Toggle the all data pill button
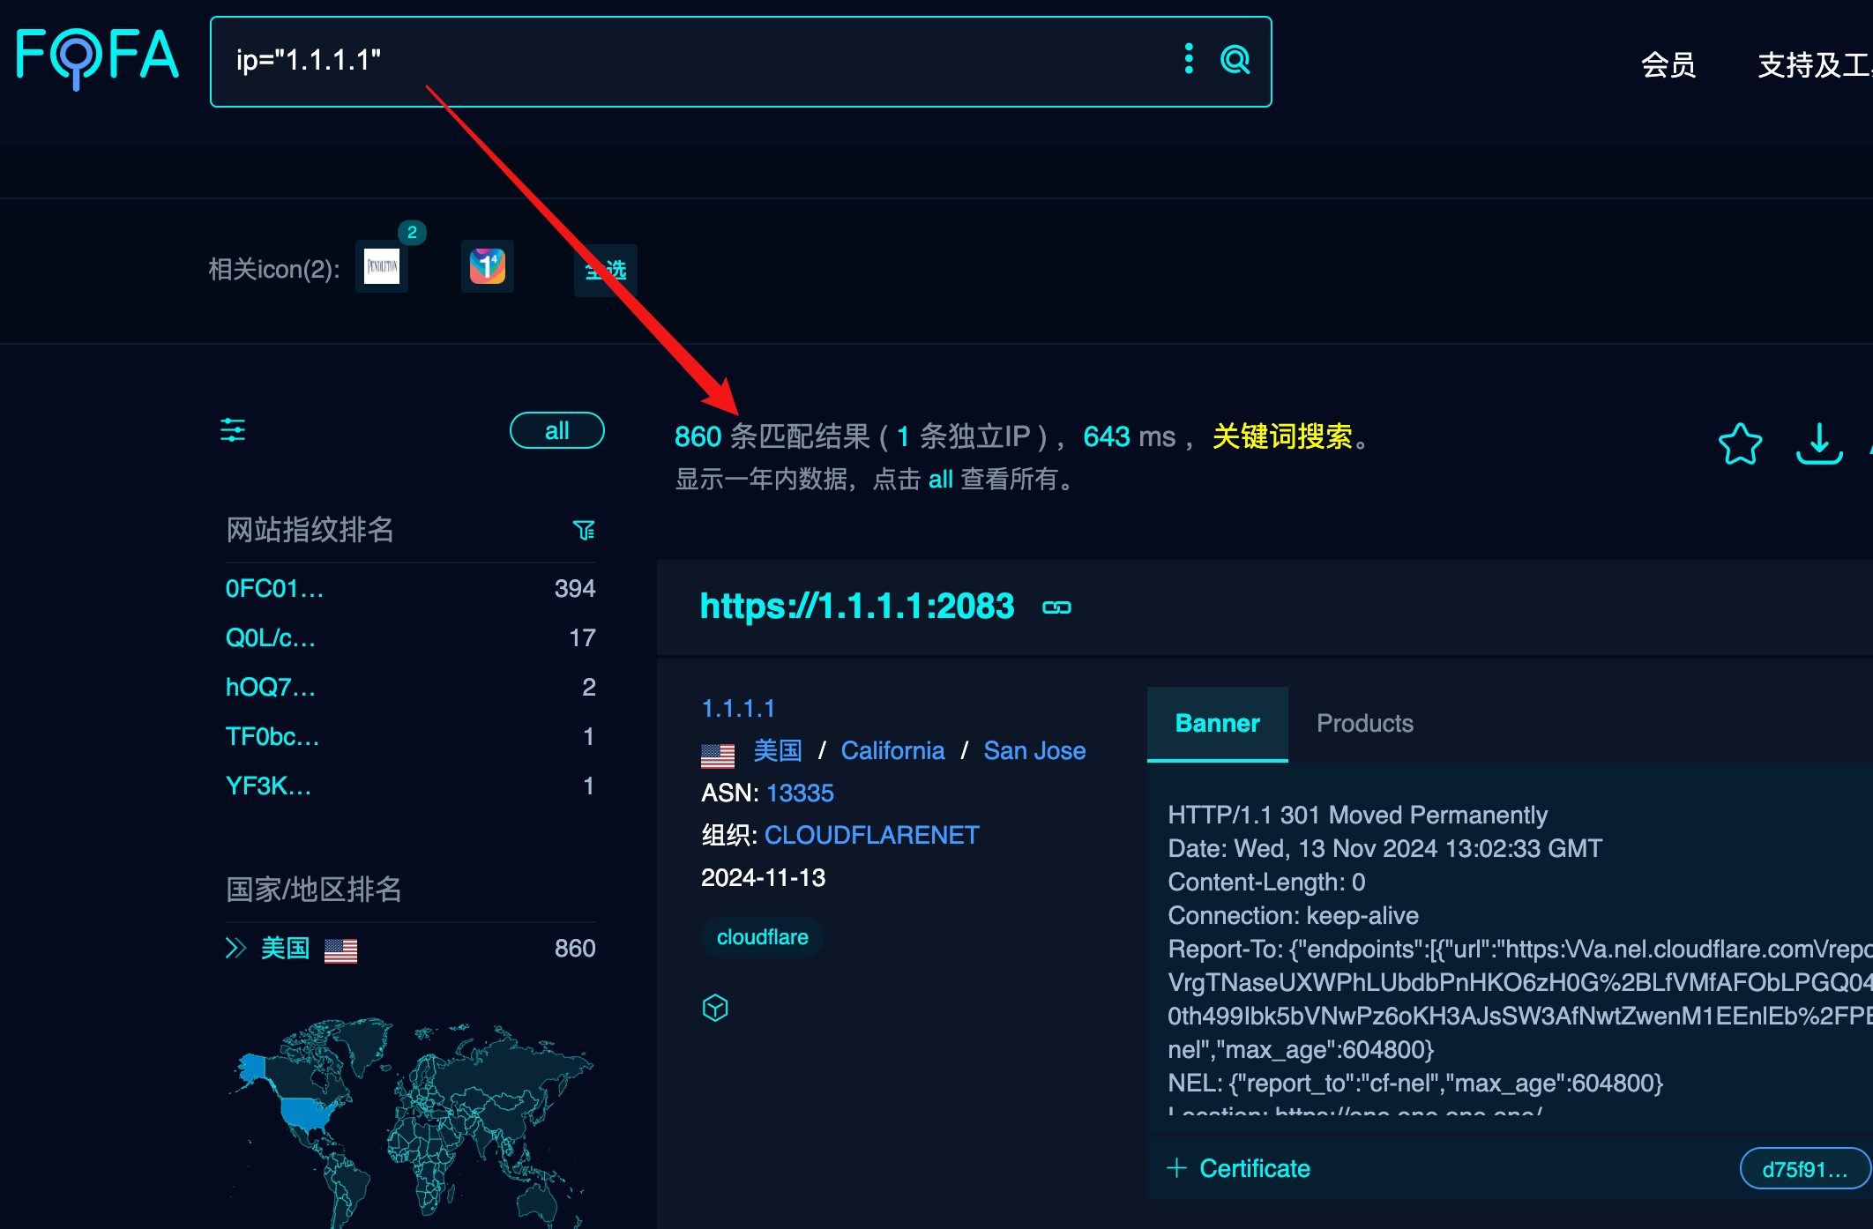The width and height of the screenshot is (1873, 1229). [556, 430]
